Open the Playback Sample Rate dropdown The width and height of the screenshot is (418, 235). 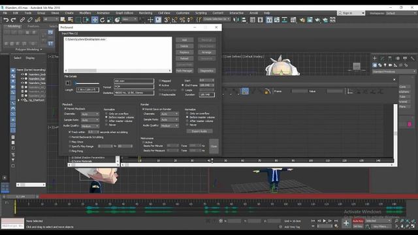coord(90,120)
